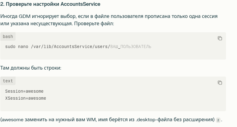237x127 pixels.
Task: Copy the bash code block contents
Action: tap(220, 38)
